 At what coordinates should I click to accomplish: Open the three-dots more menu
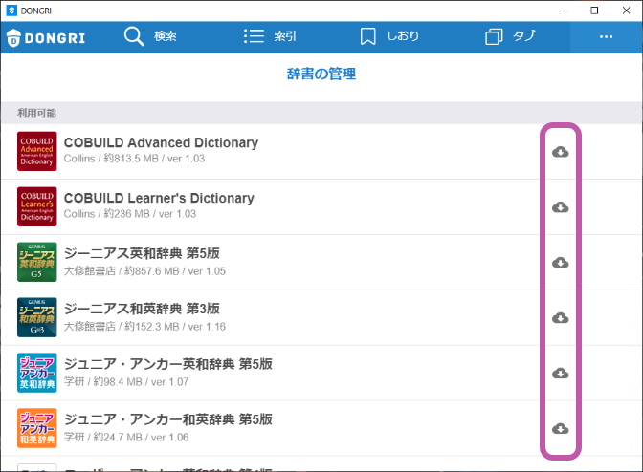pyautogui.click(x=606, y=37)
